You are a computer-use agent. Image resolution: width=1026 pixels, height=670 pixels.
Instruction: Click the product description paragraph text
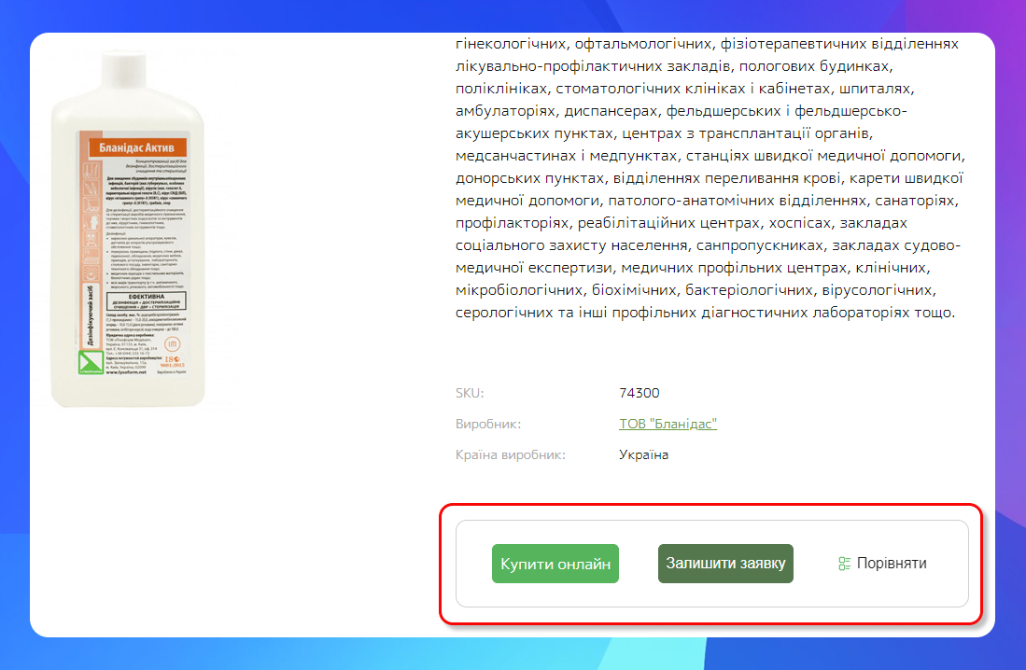click(x=710, y=178)
